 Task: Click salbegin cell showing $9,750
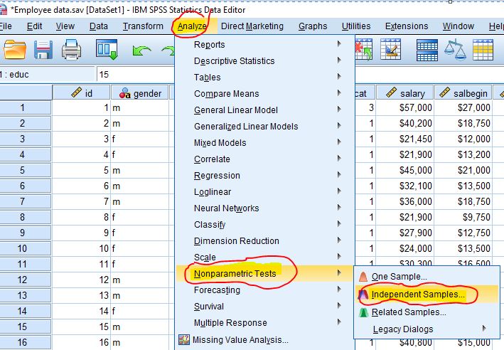click(x=463, y=217)
